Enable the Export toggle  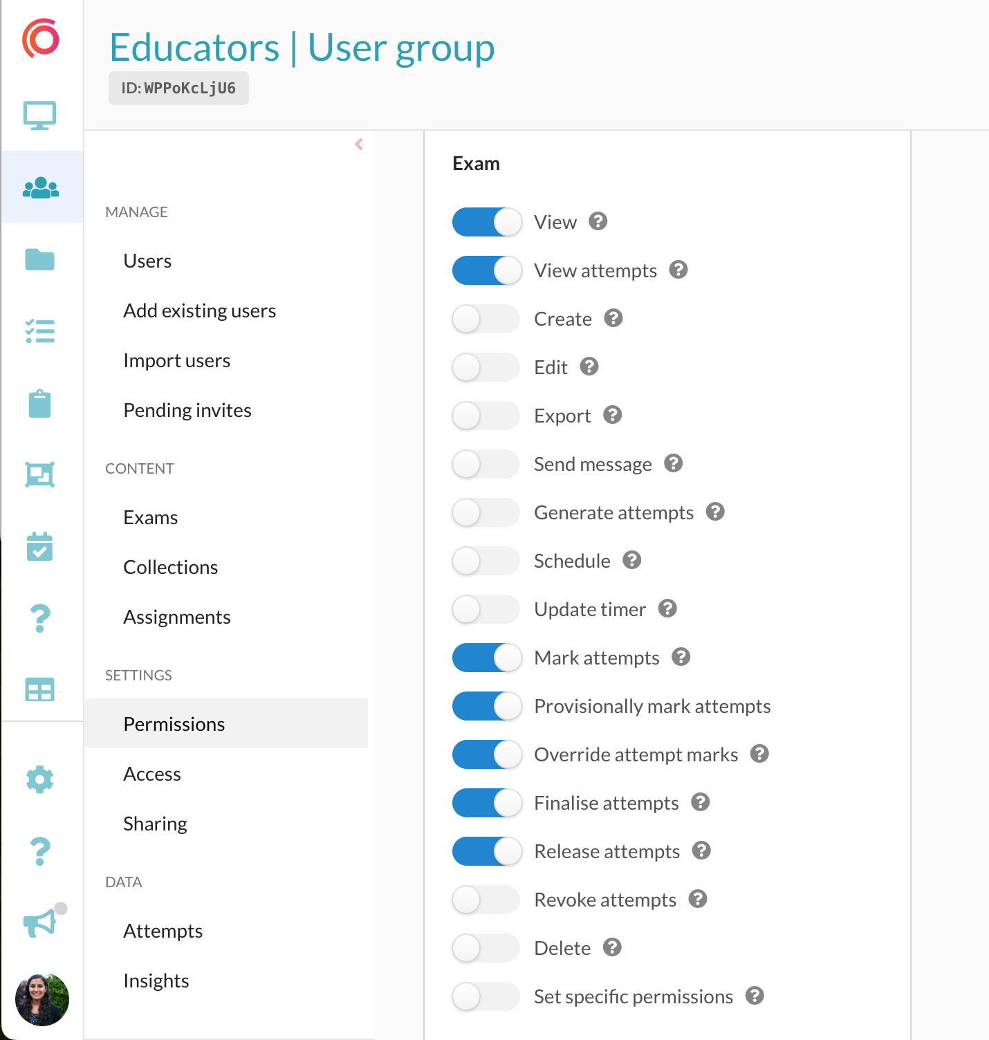click(x=486, y=416)
